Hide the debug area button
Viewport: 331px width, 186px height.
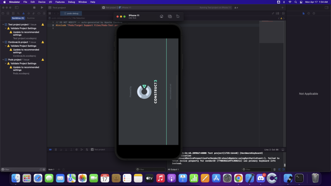pos(283,150)
